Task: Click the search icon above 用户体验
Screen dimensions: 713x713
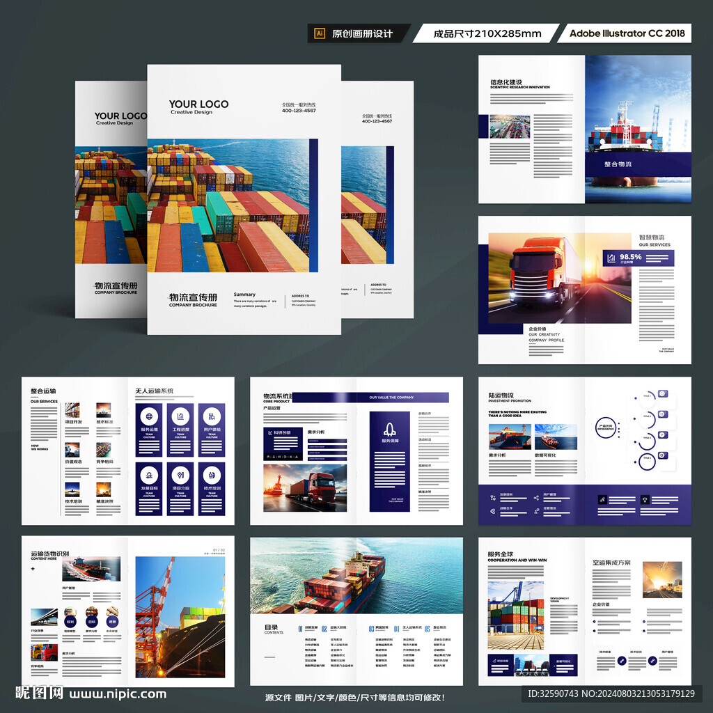Action: click(212, 416)
